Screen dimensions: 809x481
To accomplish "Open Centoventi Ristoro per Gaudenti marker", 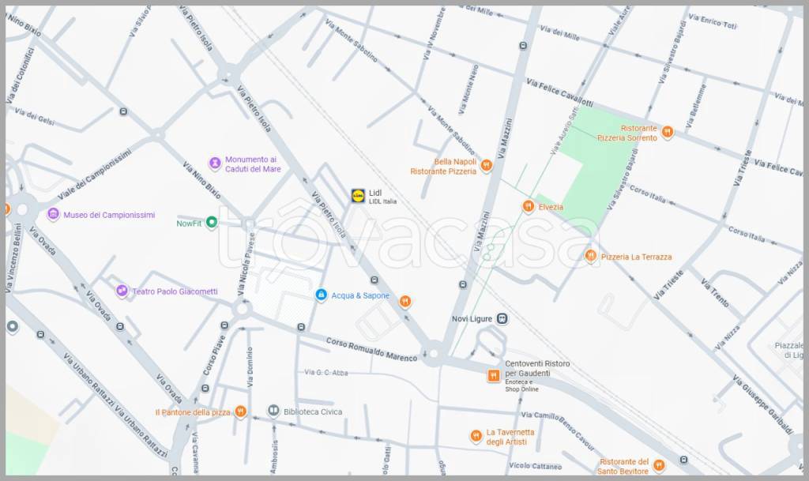I will (x=493, y=376).
